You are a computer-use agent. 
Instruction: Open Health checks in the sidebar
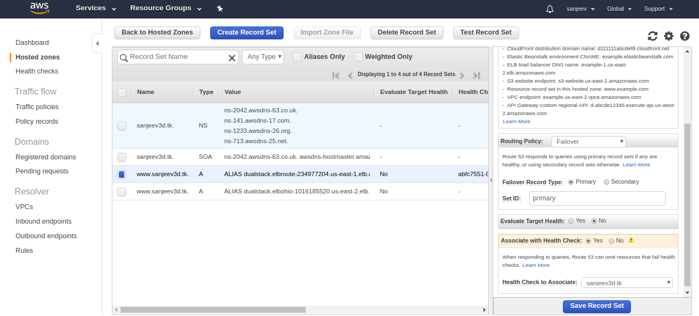point(37,71)
